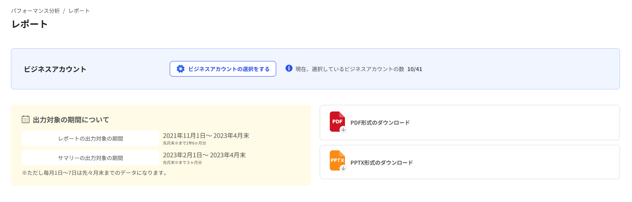Click the 出力対象の期間について heading
The width and height of the screenshot is (632, 202).
pyautogui.click(x=71, y=120)
